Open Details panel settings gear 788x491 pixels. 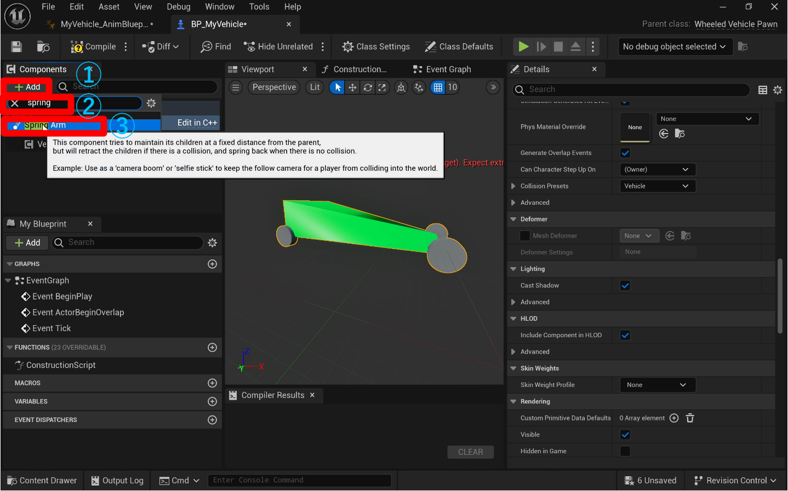[x=778, y=90]
